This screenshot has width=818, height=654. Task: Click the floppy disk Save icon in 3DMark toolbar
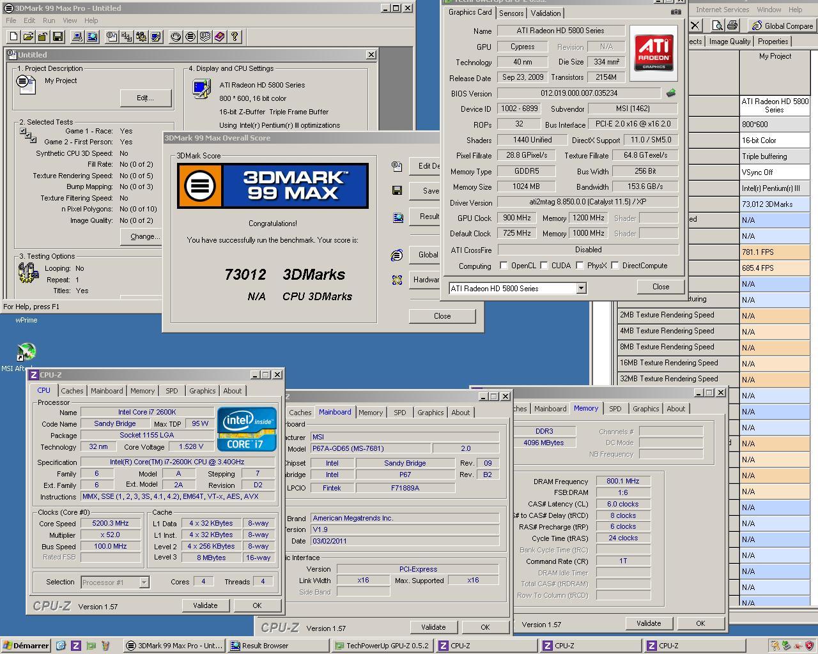pyautogui.click(x=58, y=37)
